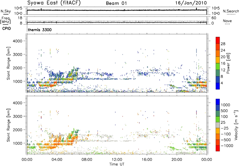Click the '1000' velocity scale value at the top
This screenshot has width=239, height=166.
[x=226, y=105]
